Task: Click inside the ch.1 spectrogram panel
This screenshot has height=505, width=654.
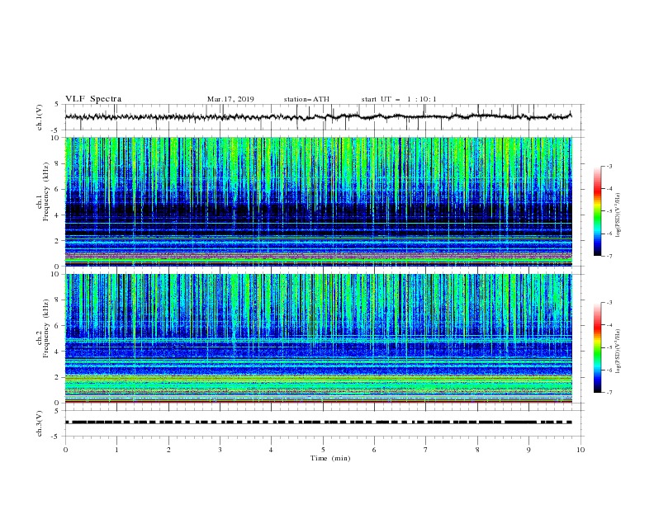Action: (x=318, y=201)
